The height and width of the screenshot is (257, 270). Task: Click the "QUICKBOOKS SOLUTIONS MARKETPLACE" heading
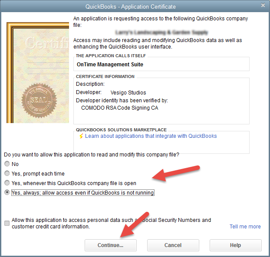pos(122,130)
